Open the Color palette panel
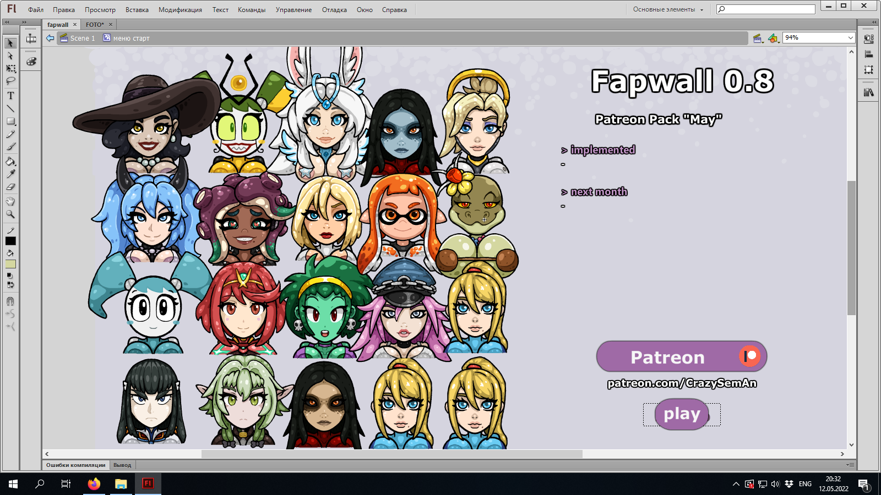 click(x=31, y=62)
